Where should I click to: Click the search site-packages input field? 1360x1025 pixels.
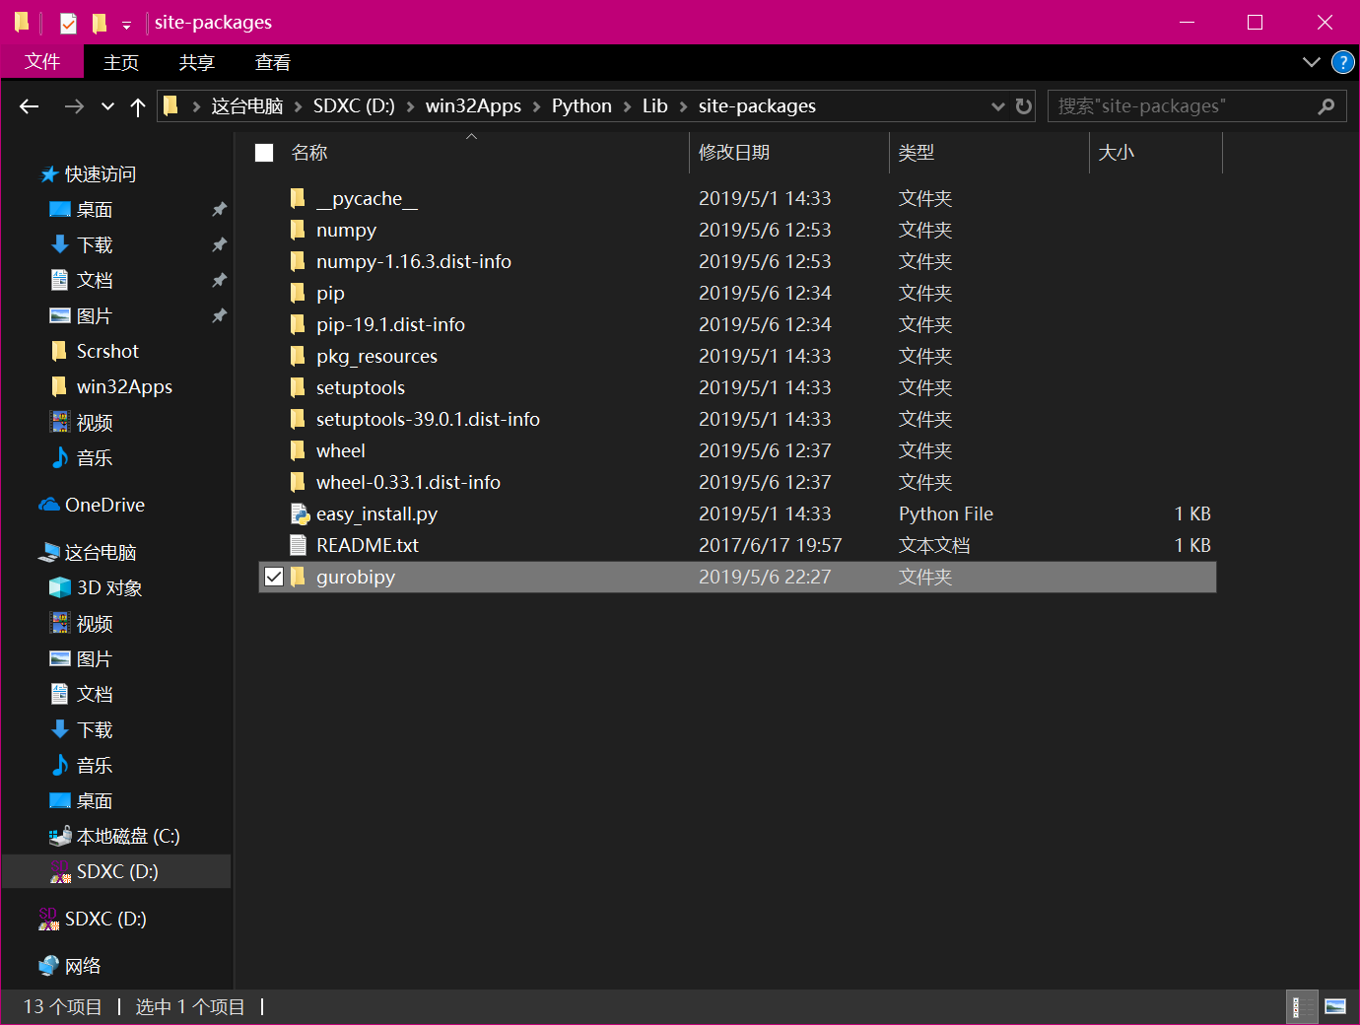tap(1183, 105)
